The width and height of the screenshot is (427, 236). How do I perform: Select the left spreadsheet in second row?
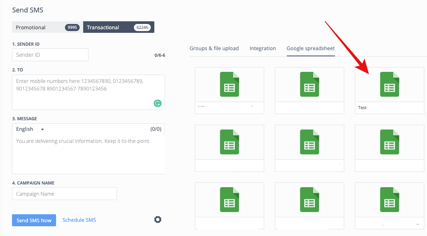point(229,142)
